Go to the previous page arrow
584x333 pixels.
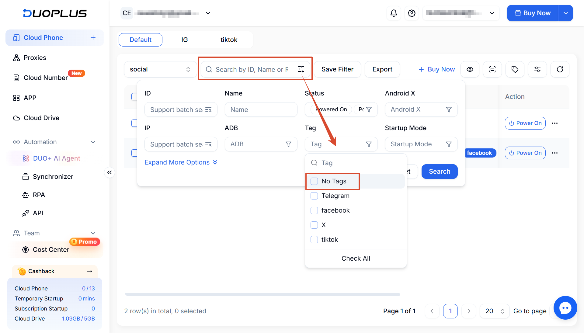[432, 311]
